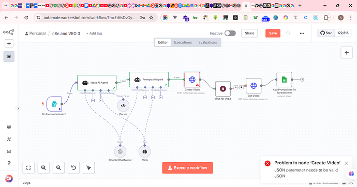Open the three-dot workflow options menu
Image resolution: width=357 pixels, height=187 pixels.
click(x=302, y=34)
